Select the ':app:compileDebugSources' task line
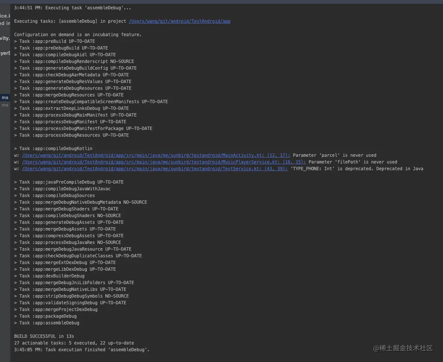The image size is (443, 362). [54, 196]
